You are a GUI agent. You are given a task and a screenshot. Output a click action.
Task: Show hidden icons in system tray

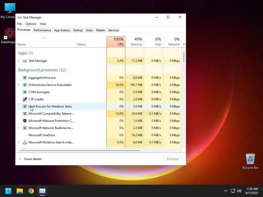coord(226,191)
